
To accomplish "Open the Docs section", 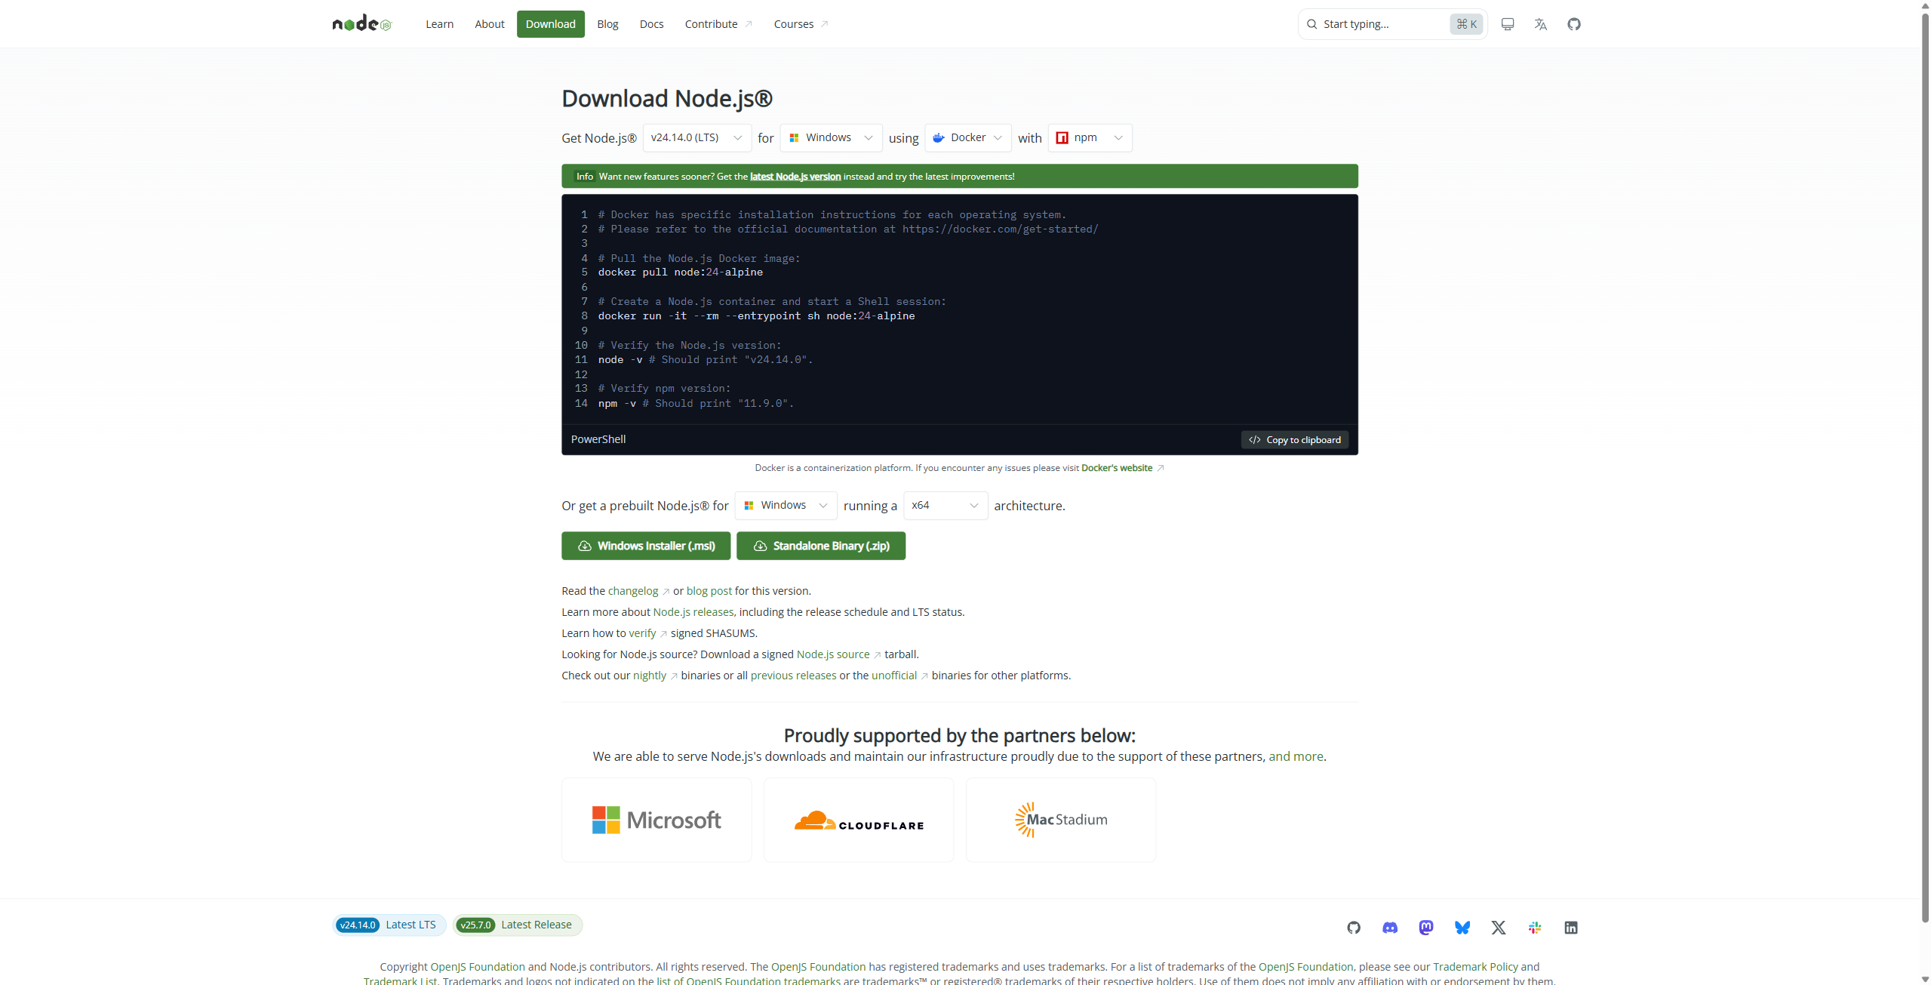I will 651,23.
